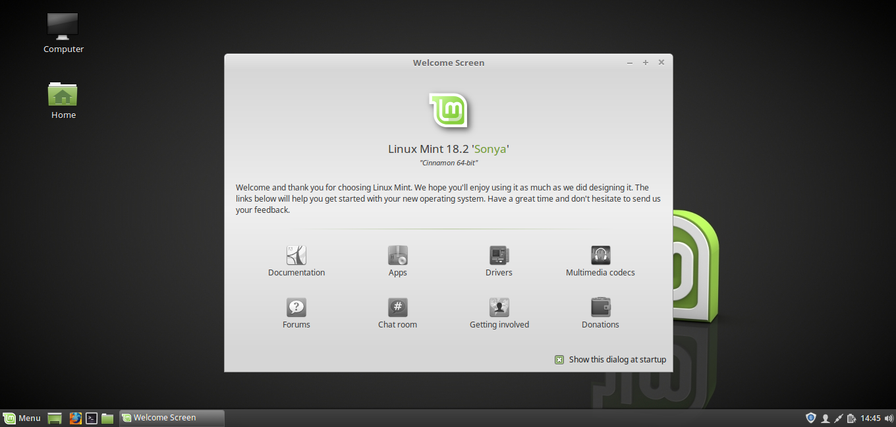Click the user applet tray icon
Screen dimensions: 896x427
click(x=825, y=418)
